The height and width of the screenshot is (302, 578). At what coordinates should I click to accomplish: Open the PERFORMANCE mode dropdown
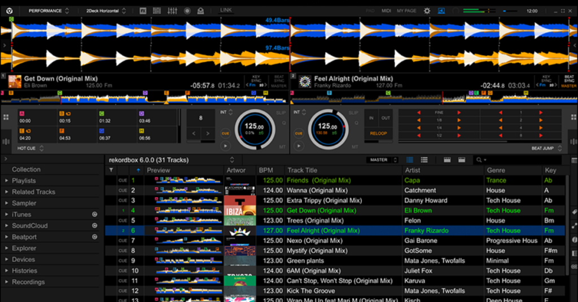(x=49, y=11)
